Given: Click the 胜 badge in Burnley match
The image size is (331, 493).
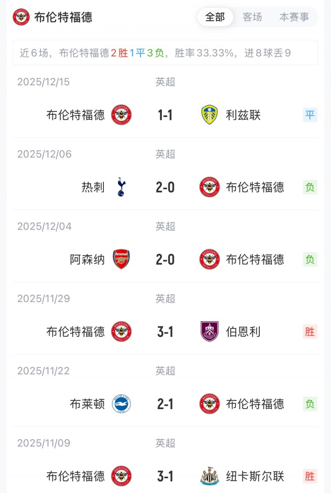Looking at the screenshot, I should point(310,331).
